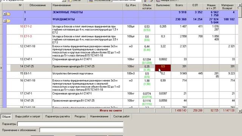Open the Параметры расчёта tab
Image resolution: width=242 pixels, height=136 pixels.
pos(57,117)
